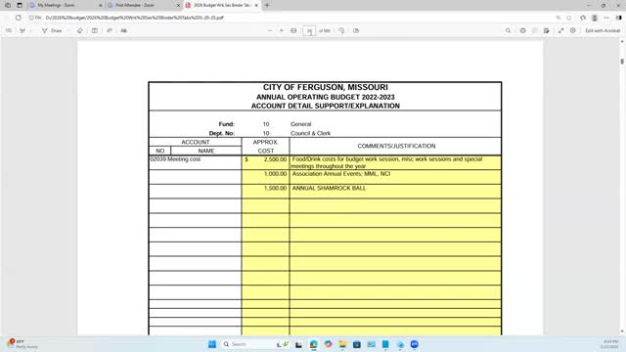Click Association Annual Events comment text
Screen dimensions: 626x352
341,174
